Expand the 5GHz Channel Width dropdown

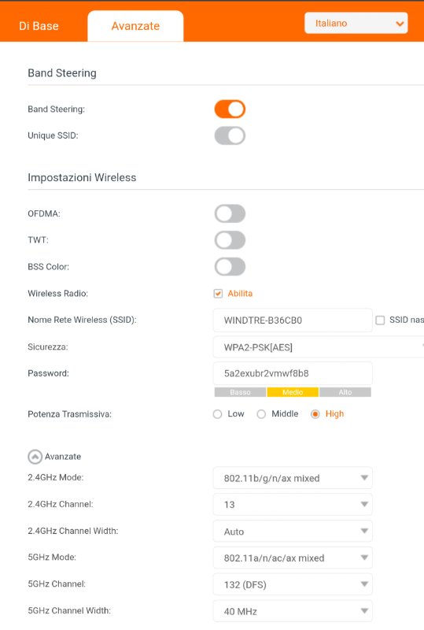coord(293,611)
